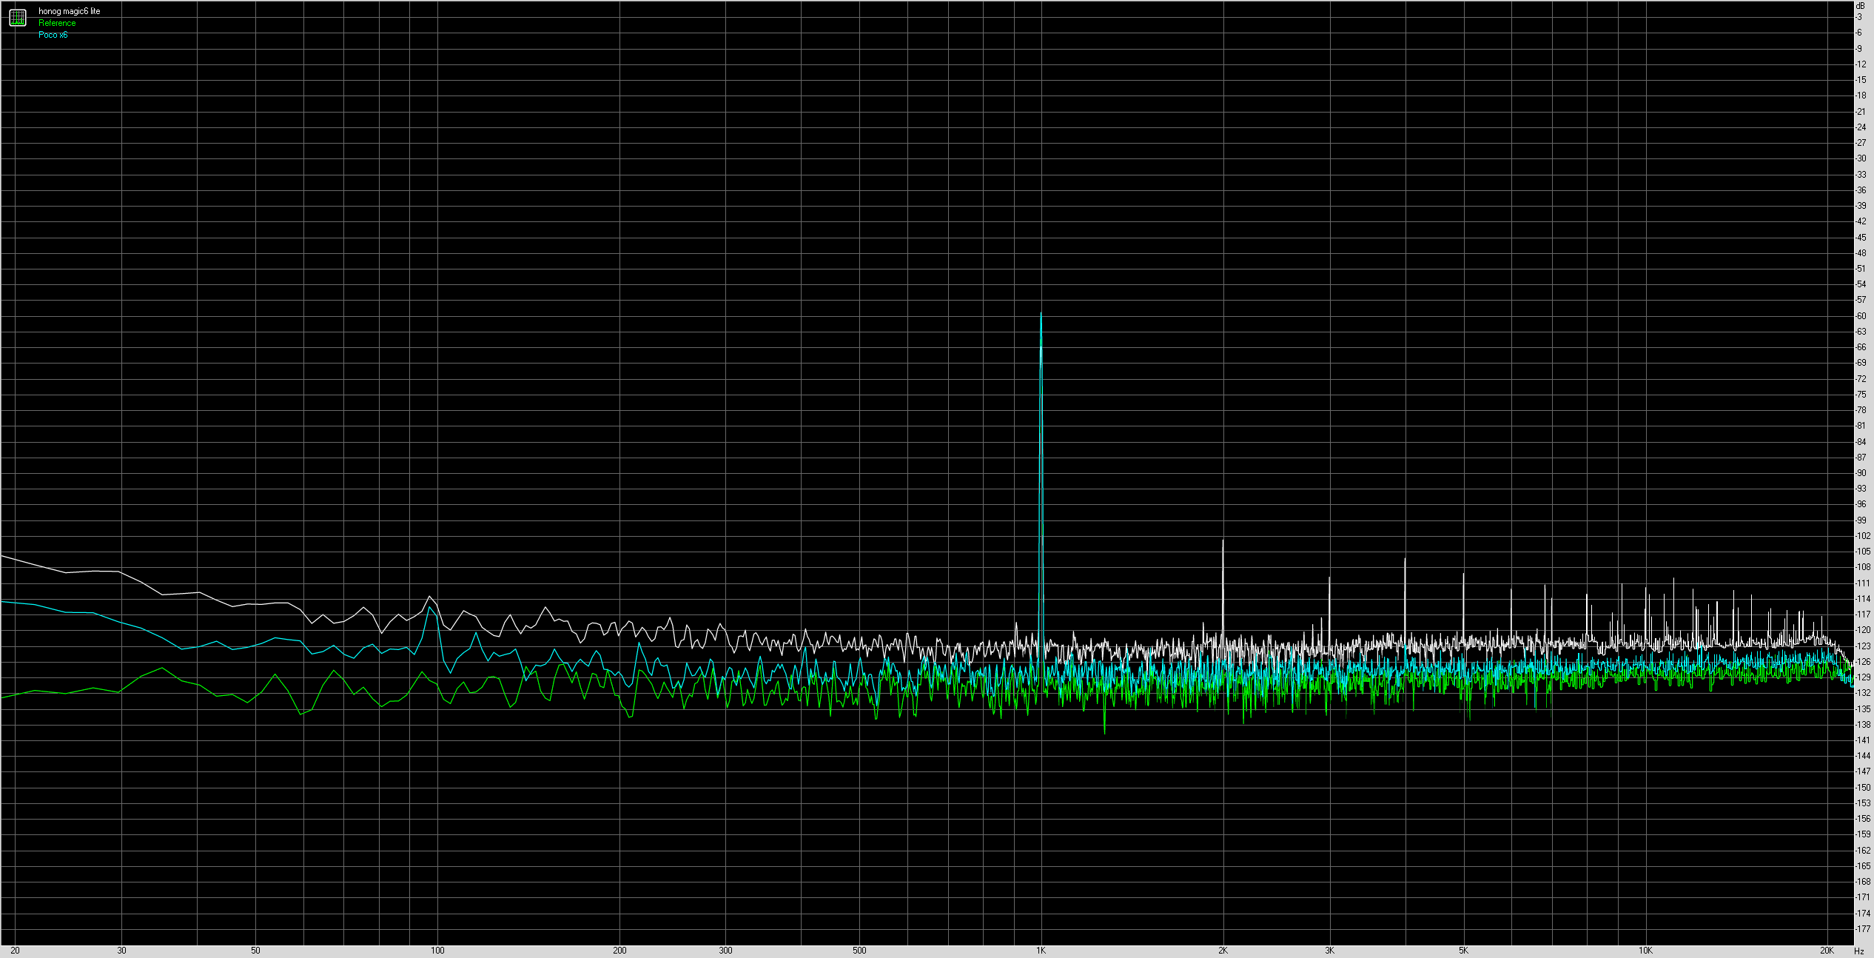Click the 20K label on frequency axis
Image resolution: width=1874 pixels, height=958 pixels.
(x=1827, y=951)
